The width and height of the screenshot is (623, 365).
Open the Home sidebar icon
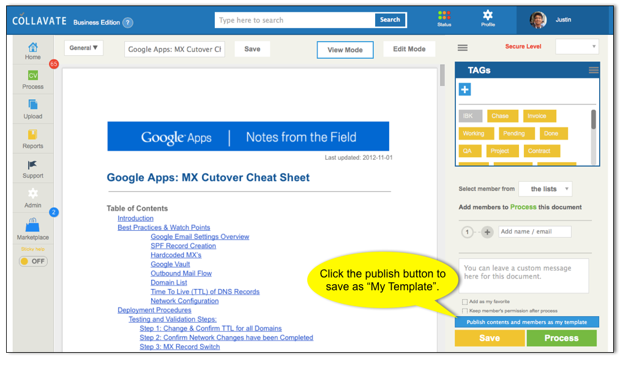pos(32,47)
